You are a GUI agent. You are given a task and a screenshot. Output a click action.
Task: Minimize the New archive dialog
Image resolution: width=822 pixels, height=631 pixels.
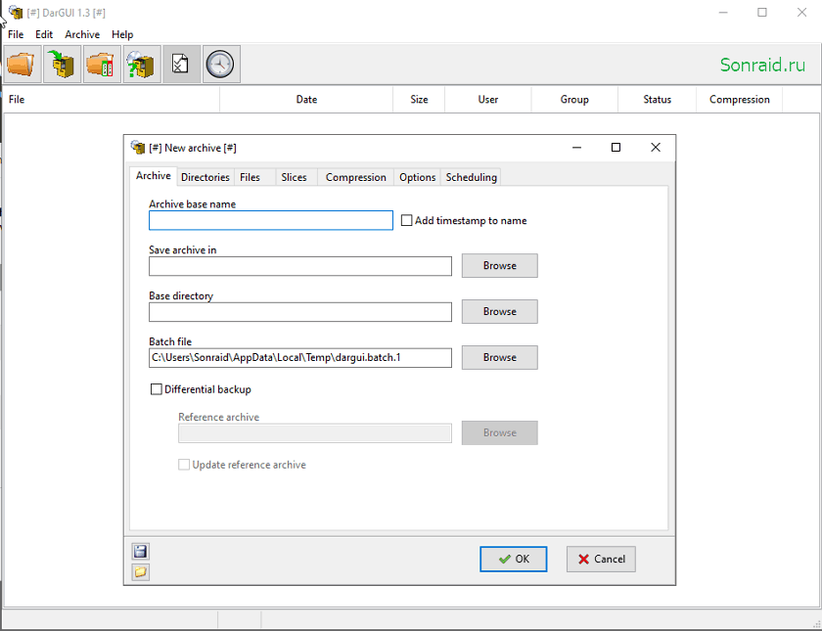tap(576, 148)
